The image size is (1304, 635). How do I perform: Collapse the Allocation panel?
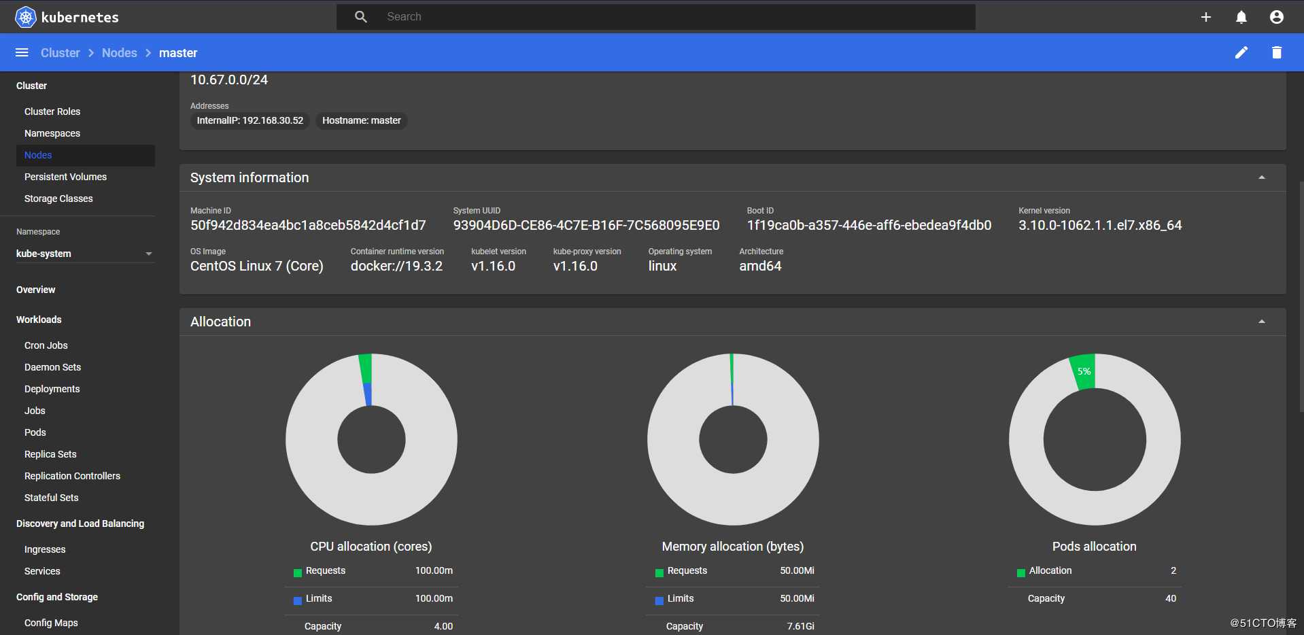(1262, 322)
